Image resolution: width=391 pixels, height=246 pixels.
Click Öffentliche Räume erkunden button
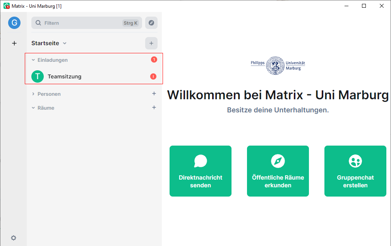[x=278, y=171]
